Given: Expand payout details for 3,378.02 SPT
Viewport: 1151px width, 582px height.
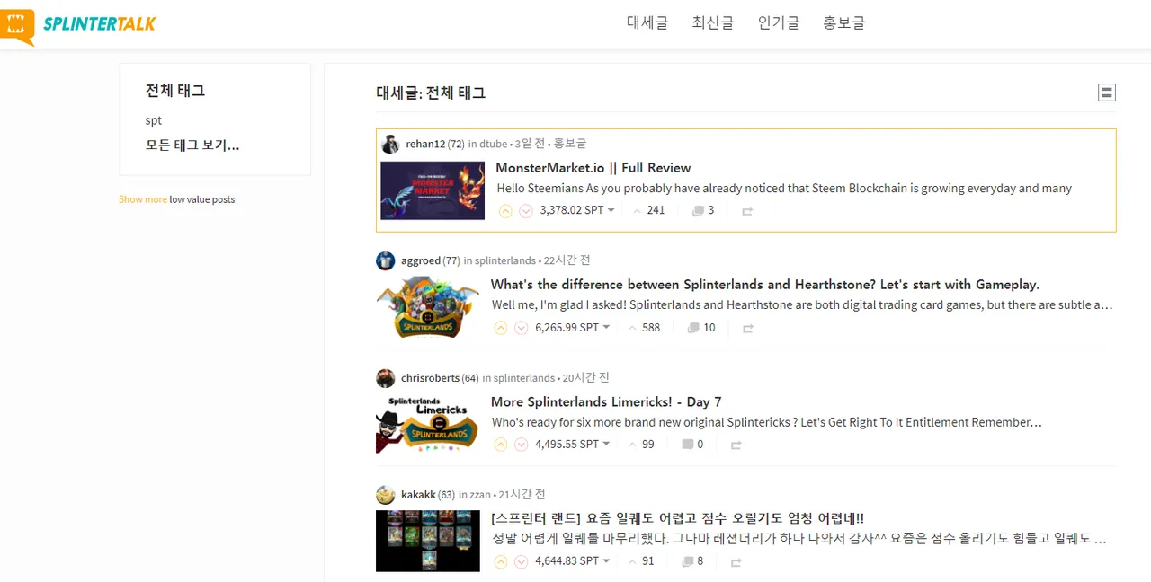Looking at the screenshot, I should [x=577, y=210].
